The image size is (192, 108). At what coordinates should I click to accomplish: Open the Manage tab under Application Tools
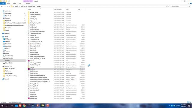[28, 4]
